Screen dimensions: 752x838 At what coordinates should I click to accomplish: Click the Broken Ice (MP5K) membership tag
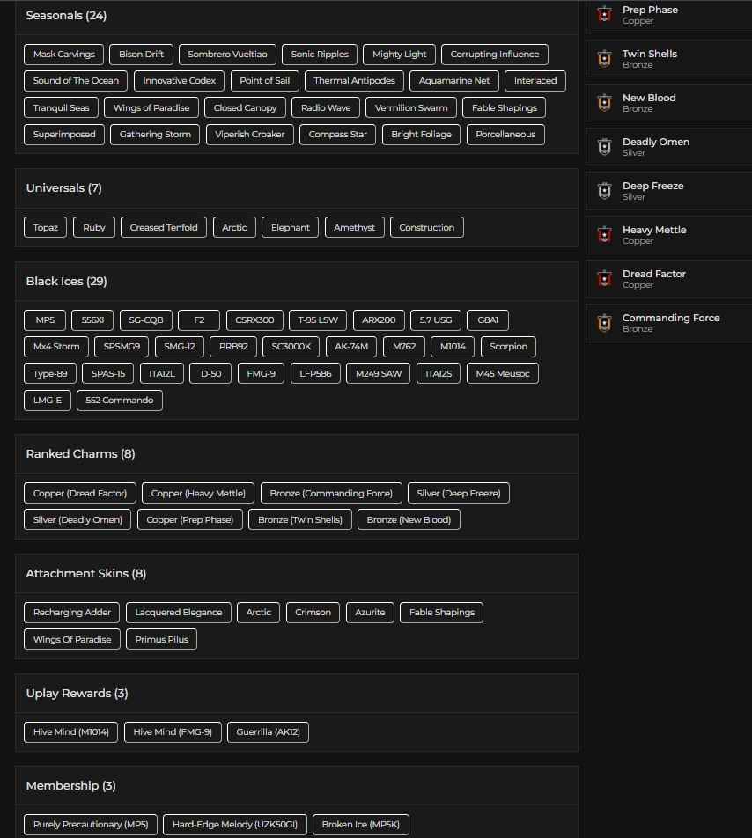point(360,825)
